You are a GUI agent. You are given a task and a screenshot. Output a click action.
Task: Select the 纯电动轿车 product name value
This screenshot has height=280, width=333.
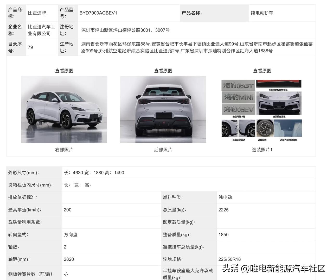pyautogui.click(x=262, y=13)
